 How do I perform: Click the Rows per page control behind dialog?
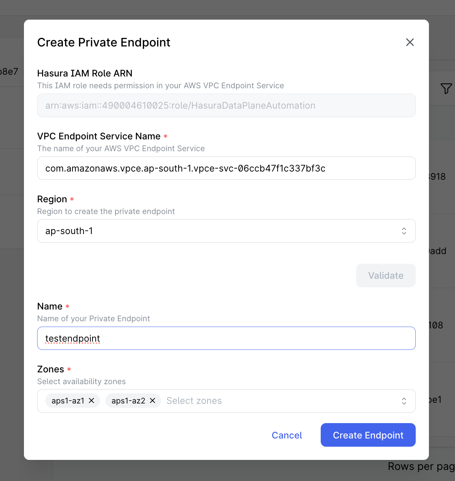[x=421, y=466]
